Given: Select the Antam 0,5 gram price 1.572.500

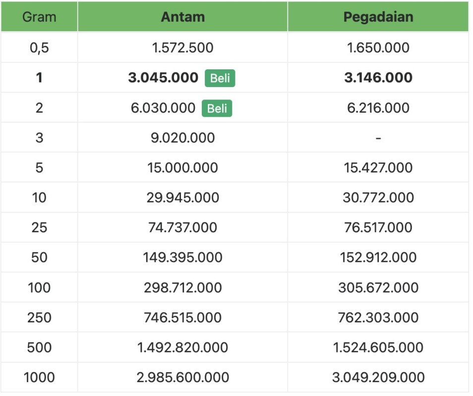Looking at the screenshot, I should 182,48.
